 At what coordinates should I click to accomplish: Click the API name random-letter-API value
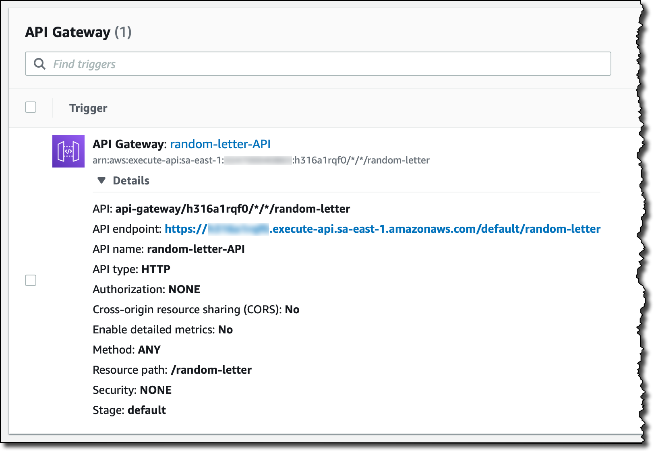(196, 249)
